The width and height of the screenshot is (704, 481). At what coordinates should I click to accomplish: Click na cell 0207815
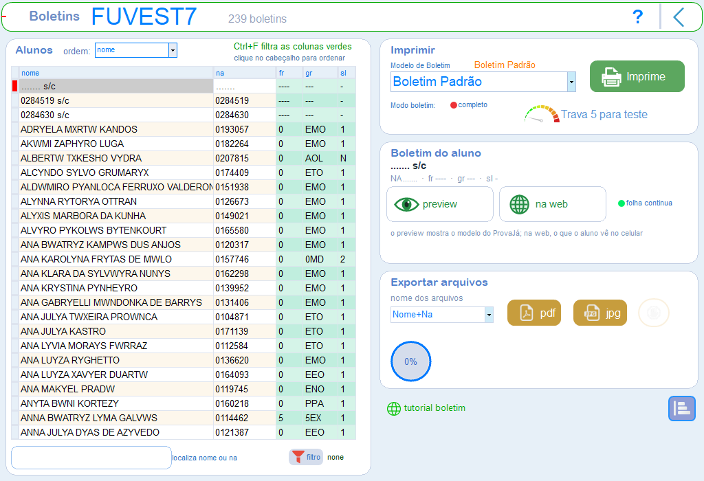click(245, 158)
